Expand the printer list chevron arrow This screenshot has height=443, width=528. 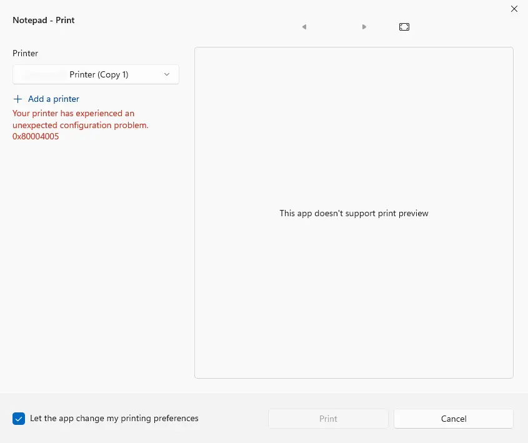[167, 74]
